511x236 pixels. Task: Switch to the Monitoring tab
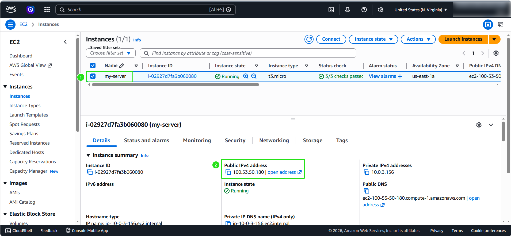click(197, 141)
